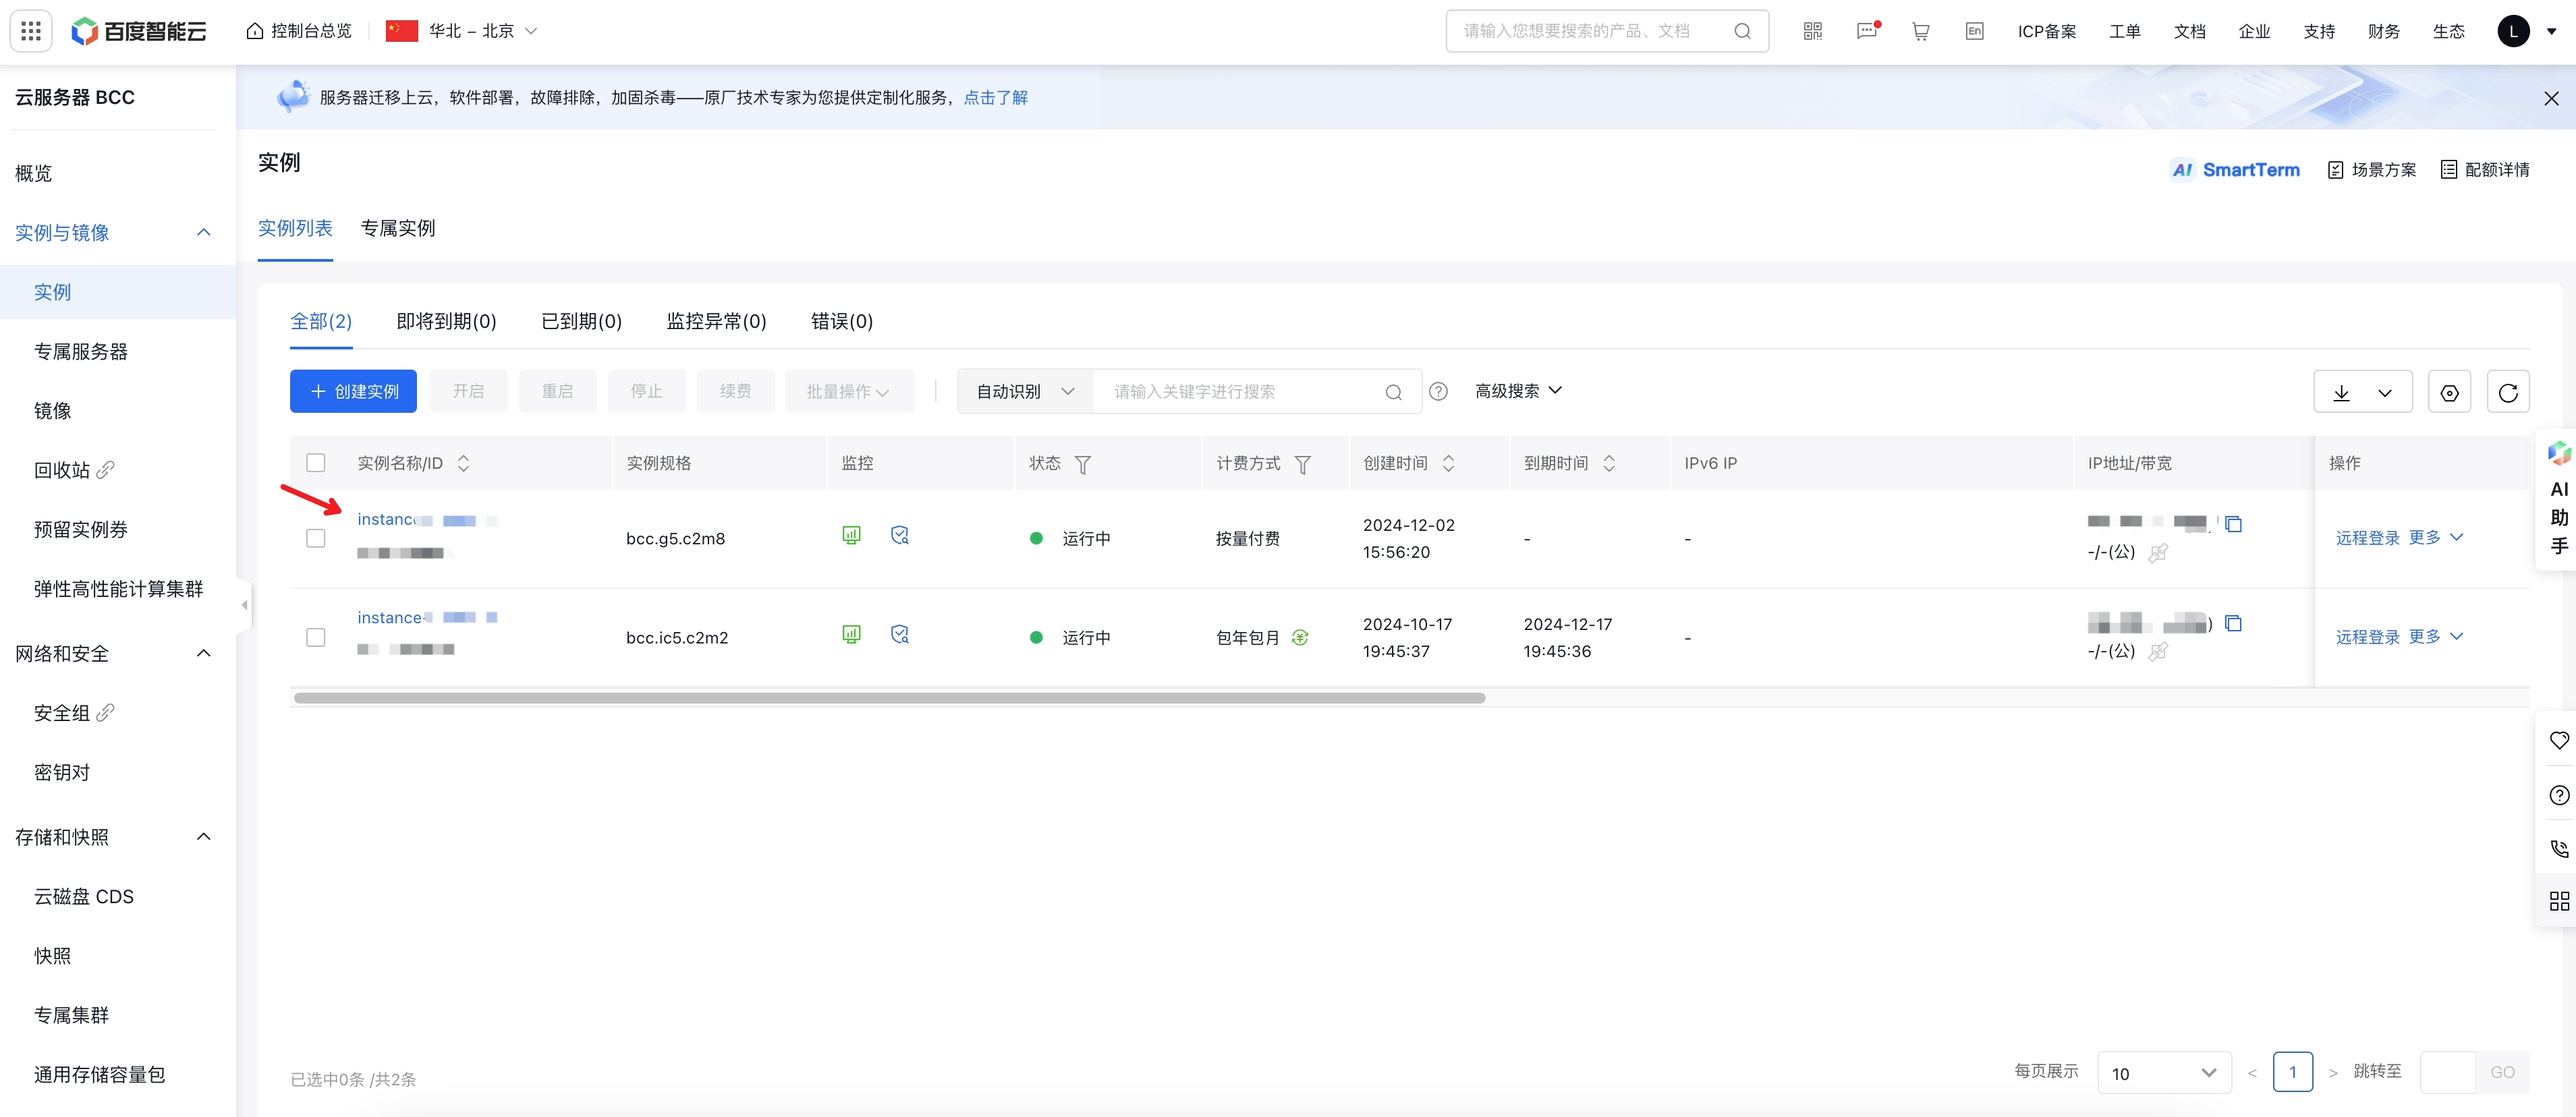2576x1117 pixels.
Task: Click the heart favorite icon on right rail
Action: tap(2558, 741)
